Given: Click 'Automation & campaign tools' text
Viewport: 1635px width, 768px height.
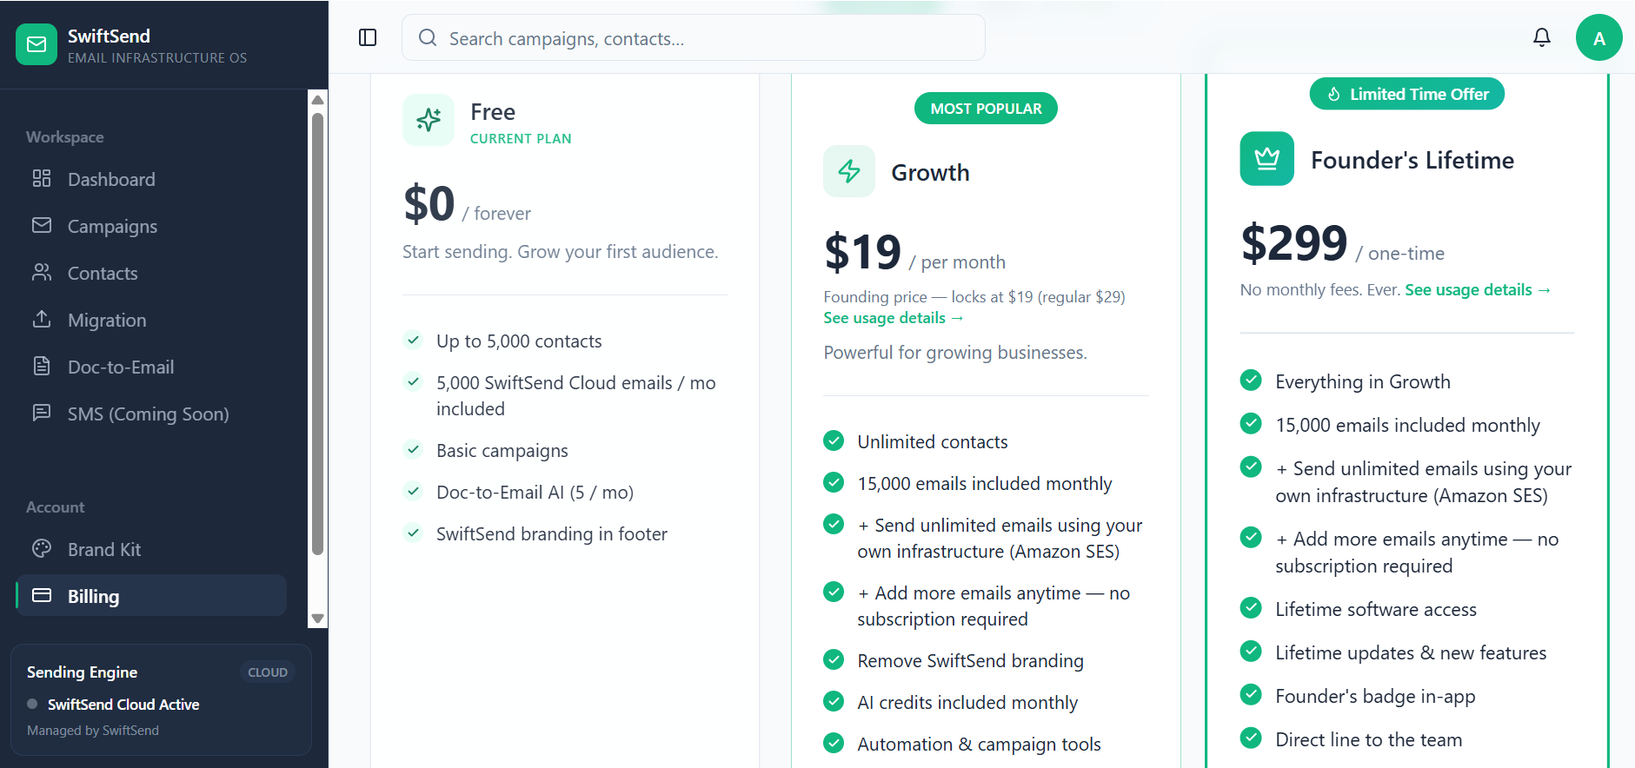Looking at the screenshot, I should [979, 745].
